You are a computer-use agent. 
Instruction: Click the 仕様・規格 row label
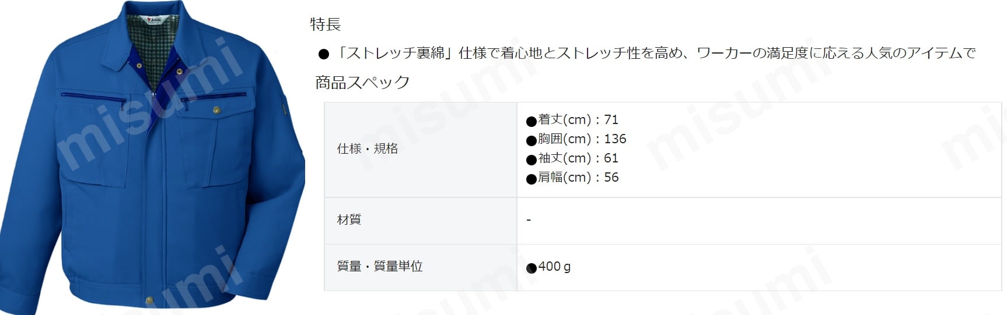coord(368,148)
